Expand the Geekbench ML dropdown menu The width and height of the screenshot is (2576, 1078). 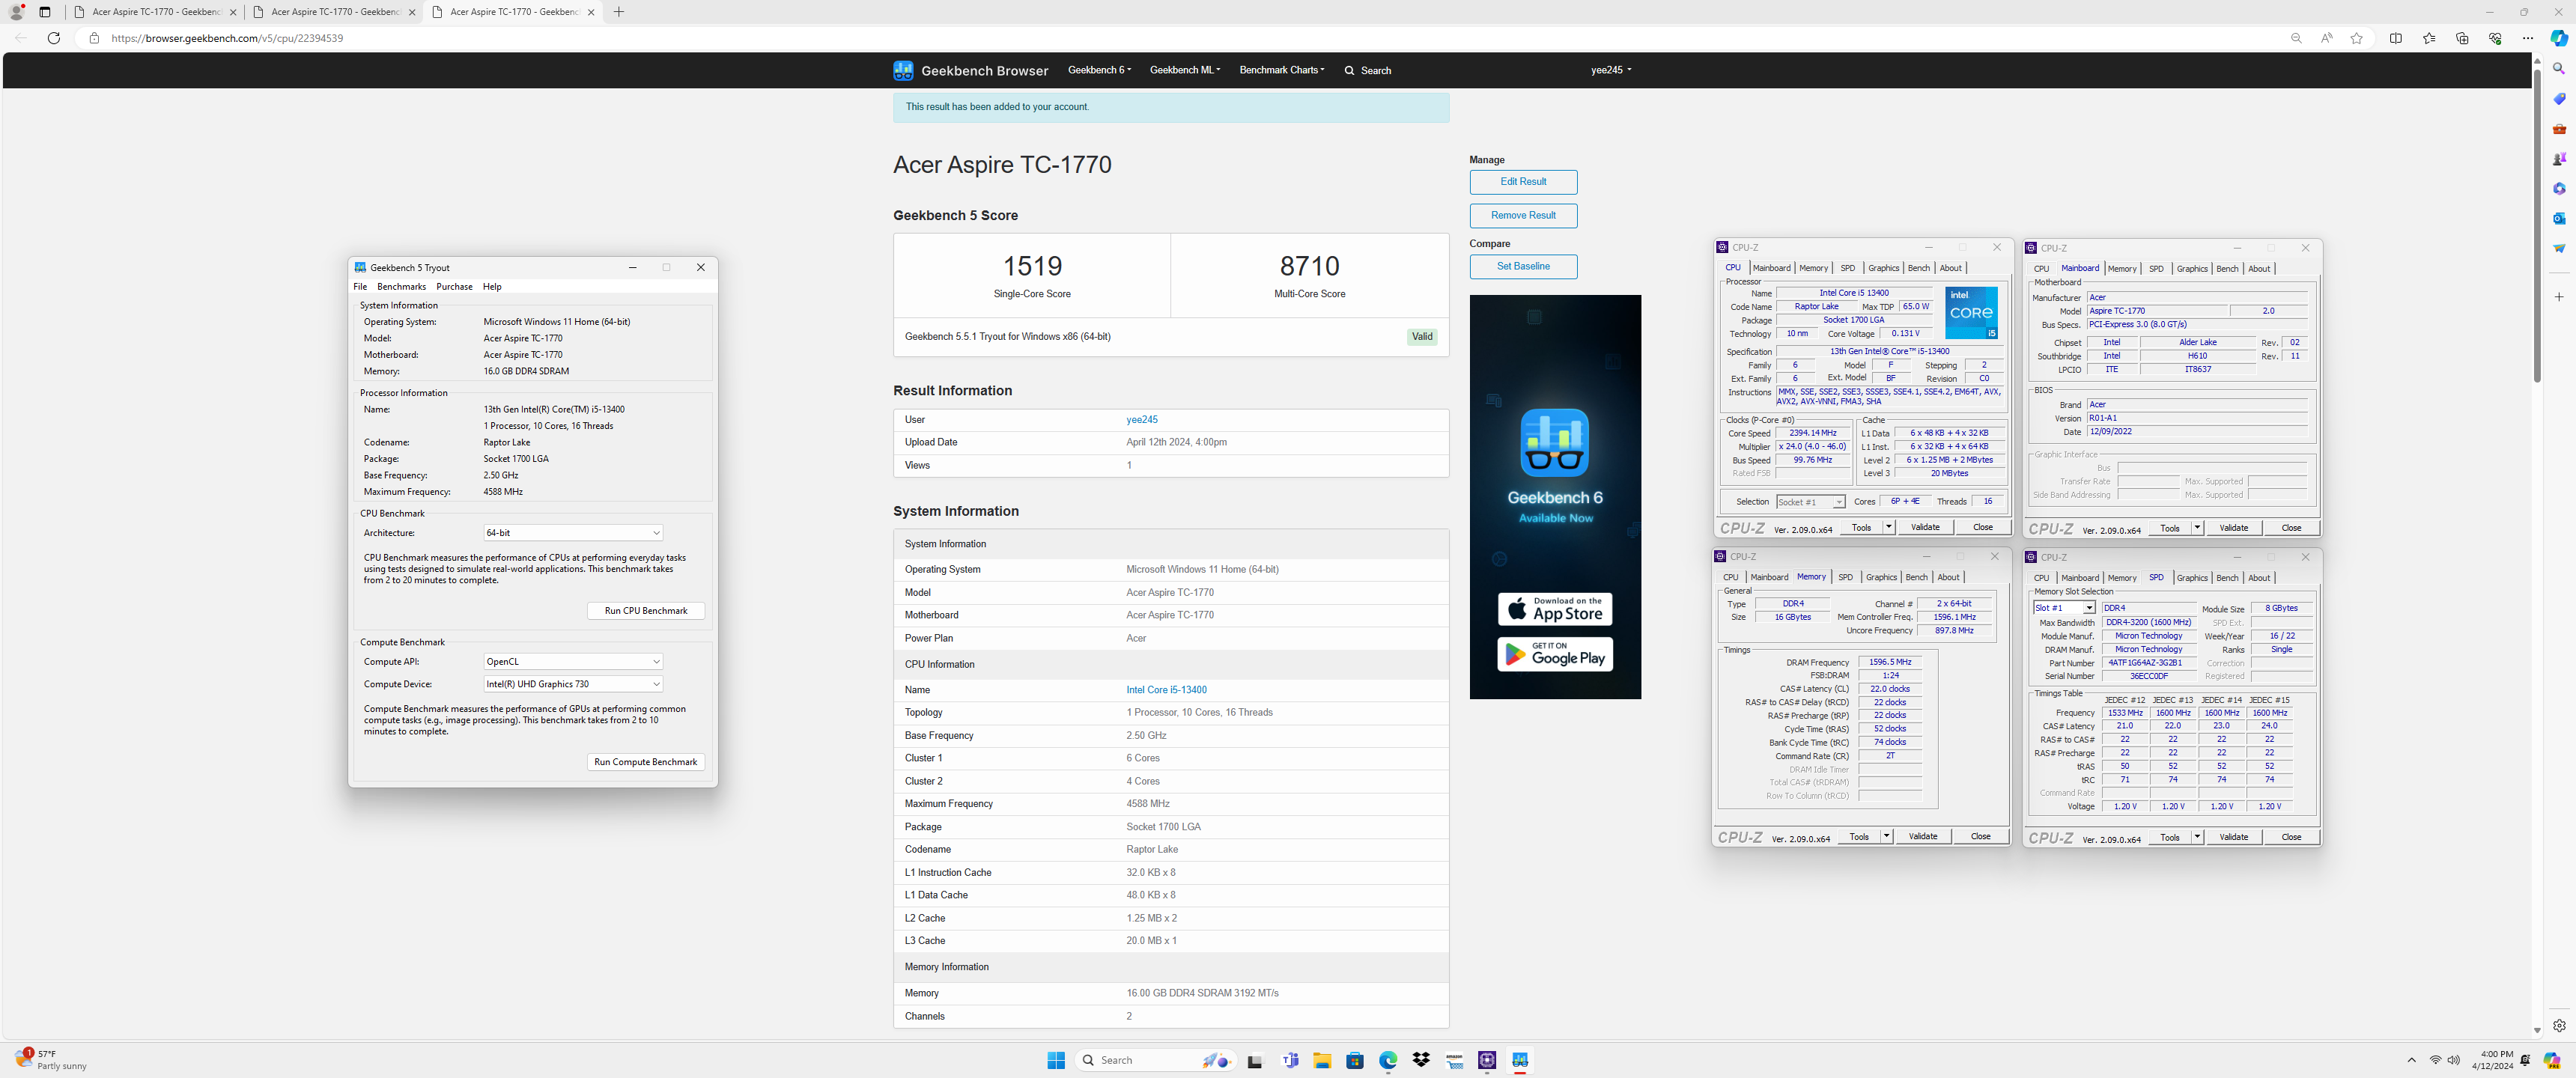pos(1185,70)
